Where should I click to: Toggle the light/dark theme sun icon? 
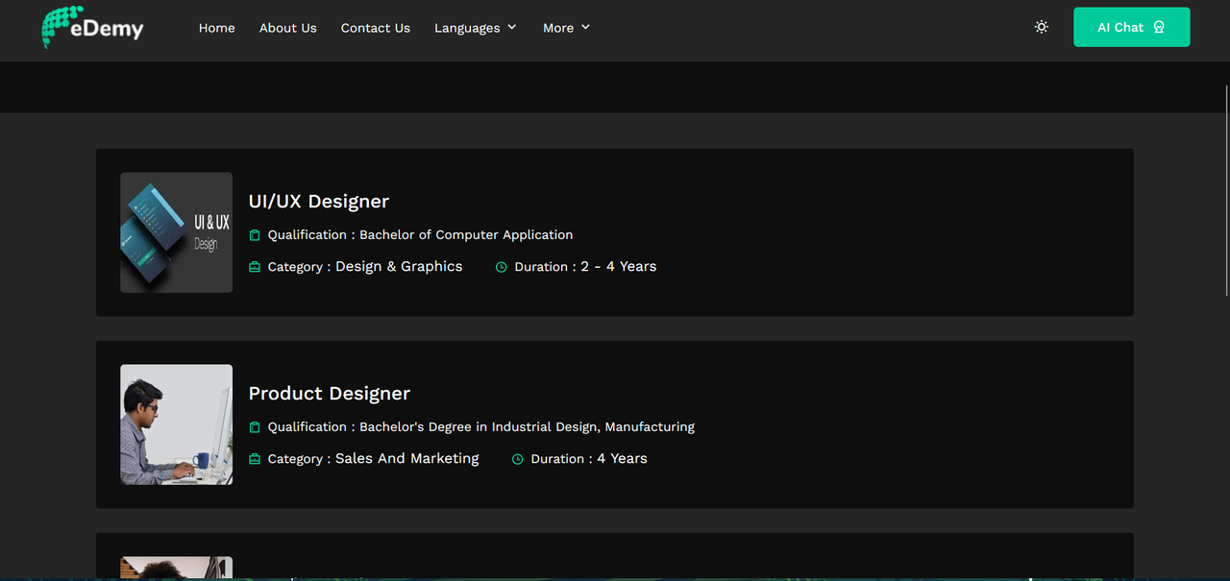coord(1042,27)
